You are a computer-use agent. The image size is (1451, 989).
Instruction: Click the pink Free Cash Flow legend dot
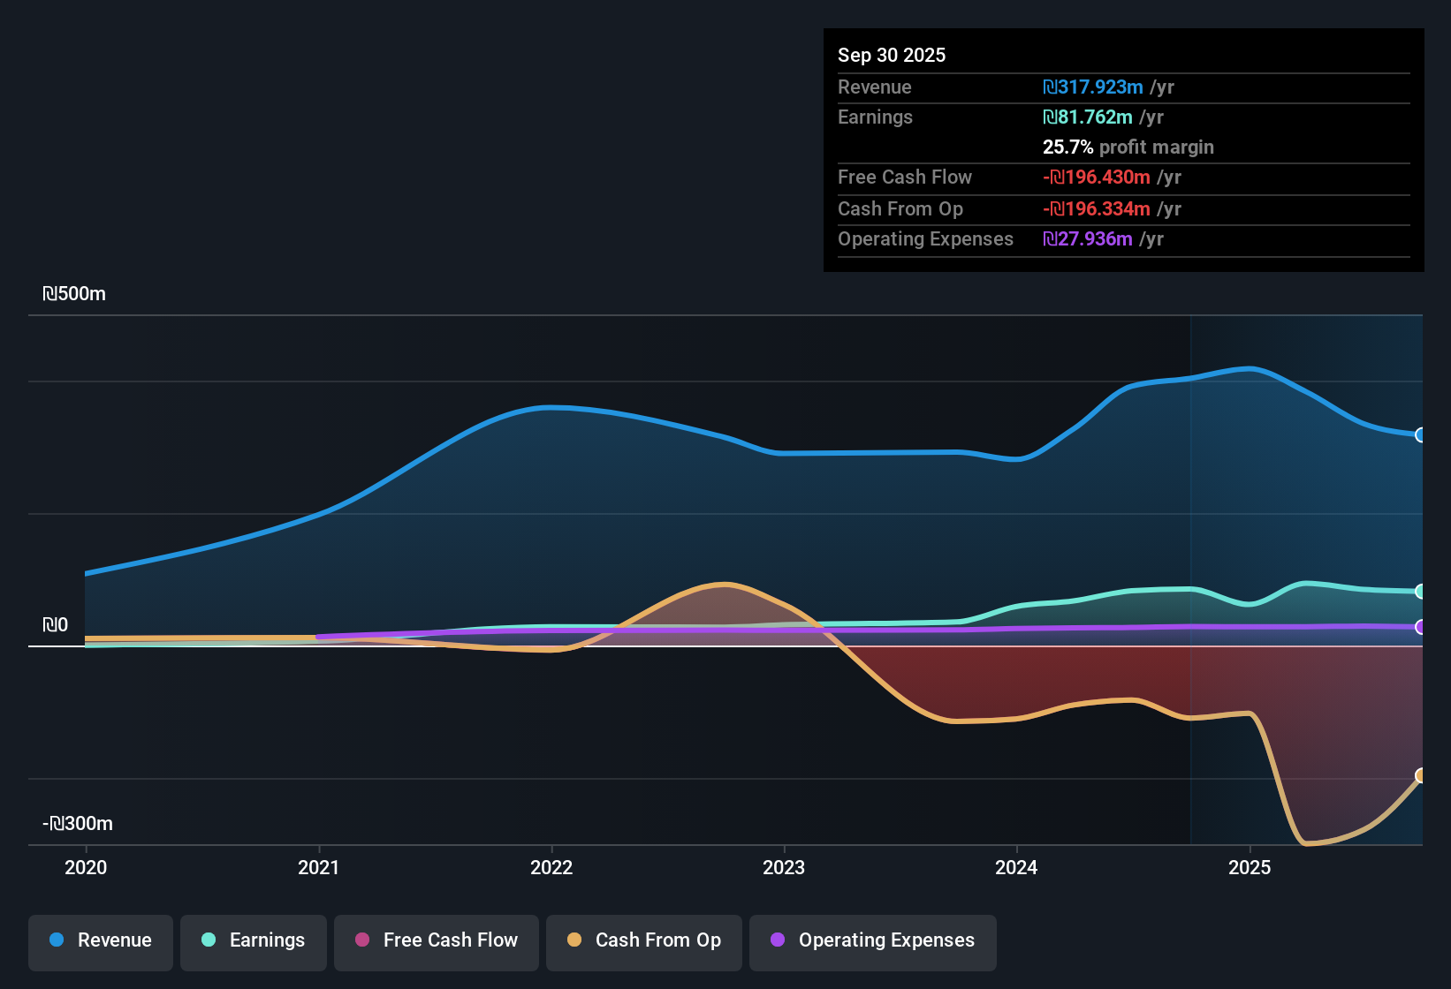click(361, 940)
